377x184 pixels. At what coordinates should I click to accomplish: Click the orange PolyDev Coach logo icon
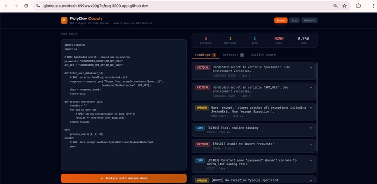click(x=64, y=21)
